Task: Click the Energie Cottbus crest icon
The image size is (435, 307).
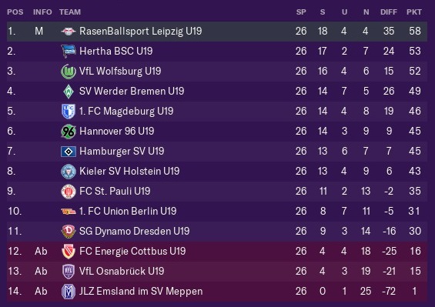Action: [69, 252]
